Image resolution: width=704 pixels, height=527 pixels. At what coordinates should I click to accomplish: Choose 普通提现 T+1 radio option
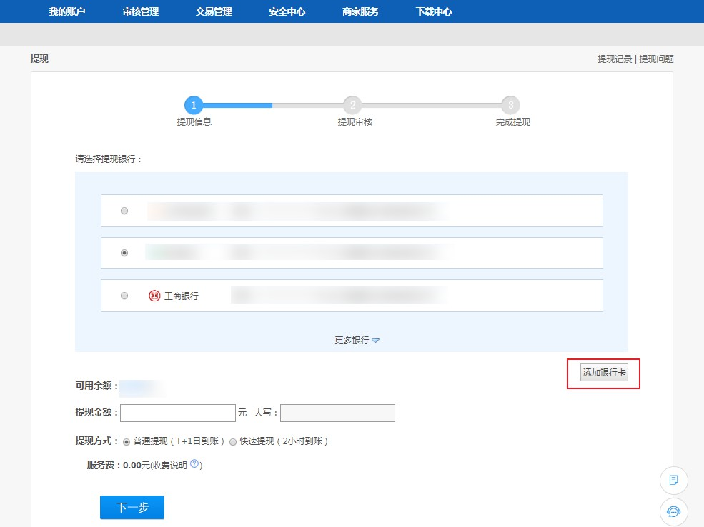click(x=127, y=442)
